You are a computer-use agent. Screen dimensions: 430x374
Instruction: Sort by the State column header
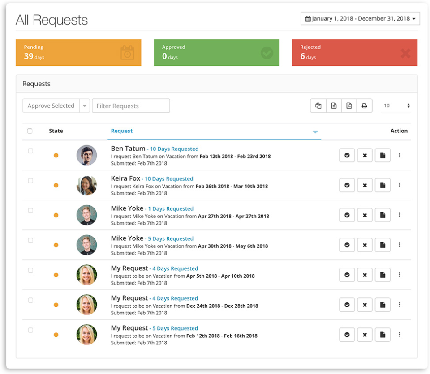coord(56,131)
